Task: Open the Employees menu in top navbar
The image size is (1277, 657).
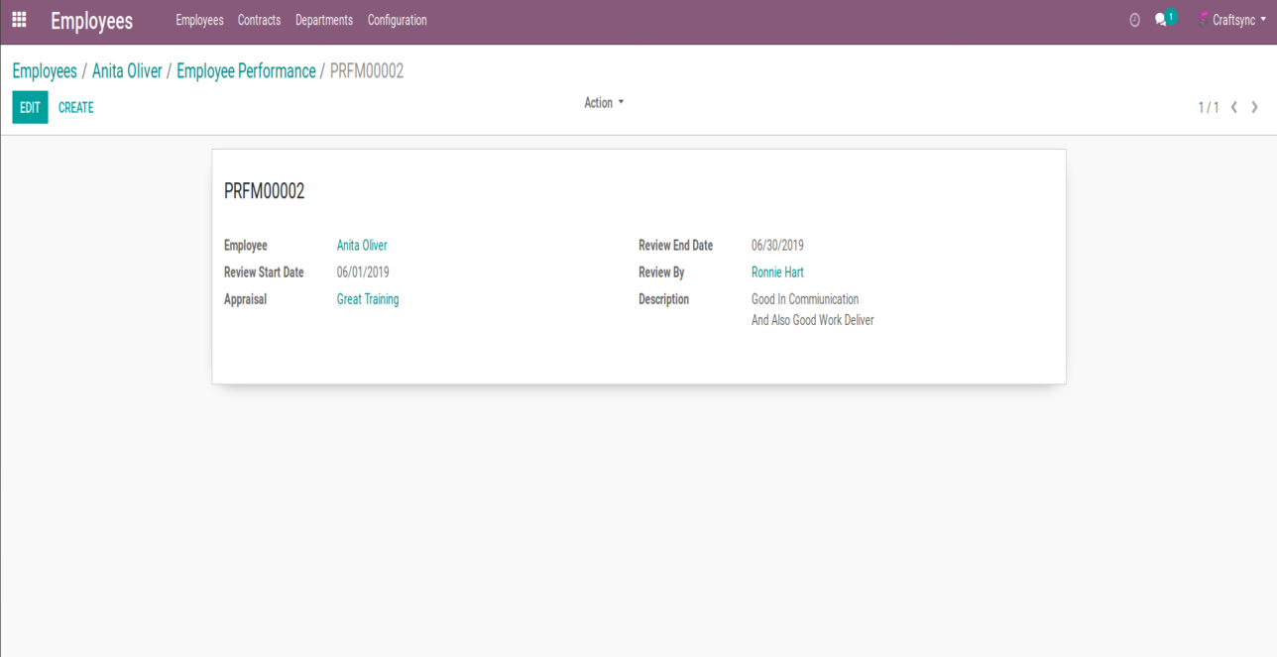Action: click(x=199, y=20)
